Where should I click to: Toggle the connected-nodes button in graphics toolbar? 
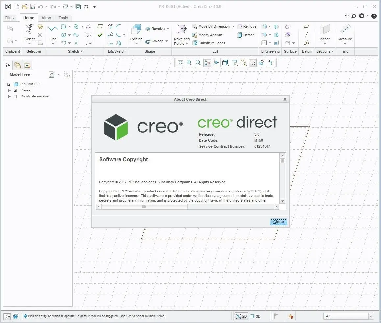[x=207, y=63]
